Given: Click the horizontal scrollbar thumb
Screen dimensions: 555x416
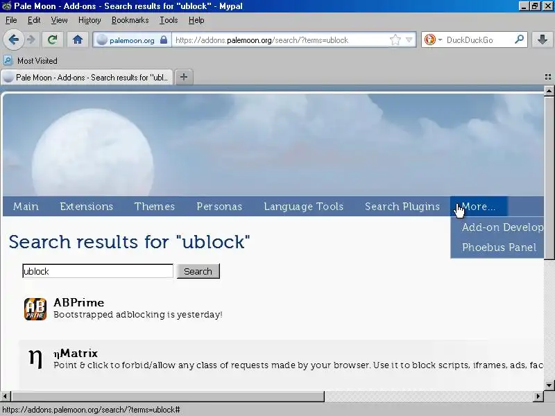Looking at the screenshot, I should click(x=167, y=396).
